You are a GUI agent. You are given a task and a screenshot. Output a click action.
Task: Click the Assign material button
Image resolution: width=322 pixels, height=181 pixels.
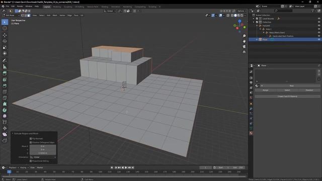click(x=266, y=90)
